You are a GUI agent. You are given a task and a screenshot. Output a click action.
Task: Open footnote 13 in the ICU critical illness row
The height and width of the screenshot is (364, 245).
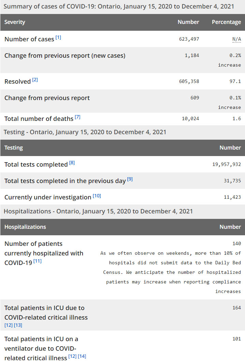[x=18, y=325]
